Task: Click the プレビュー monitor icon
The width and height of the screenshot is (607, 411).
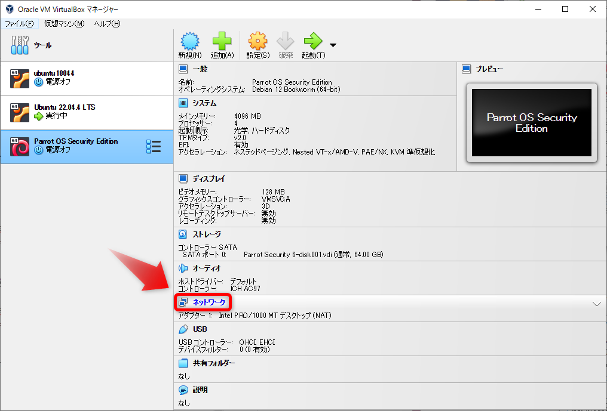Action: (466, 69)
